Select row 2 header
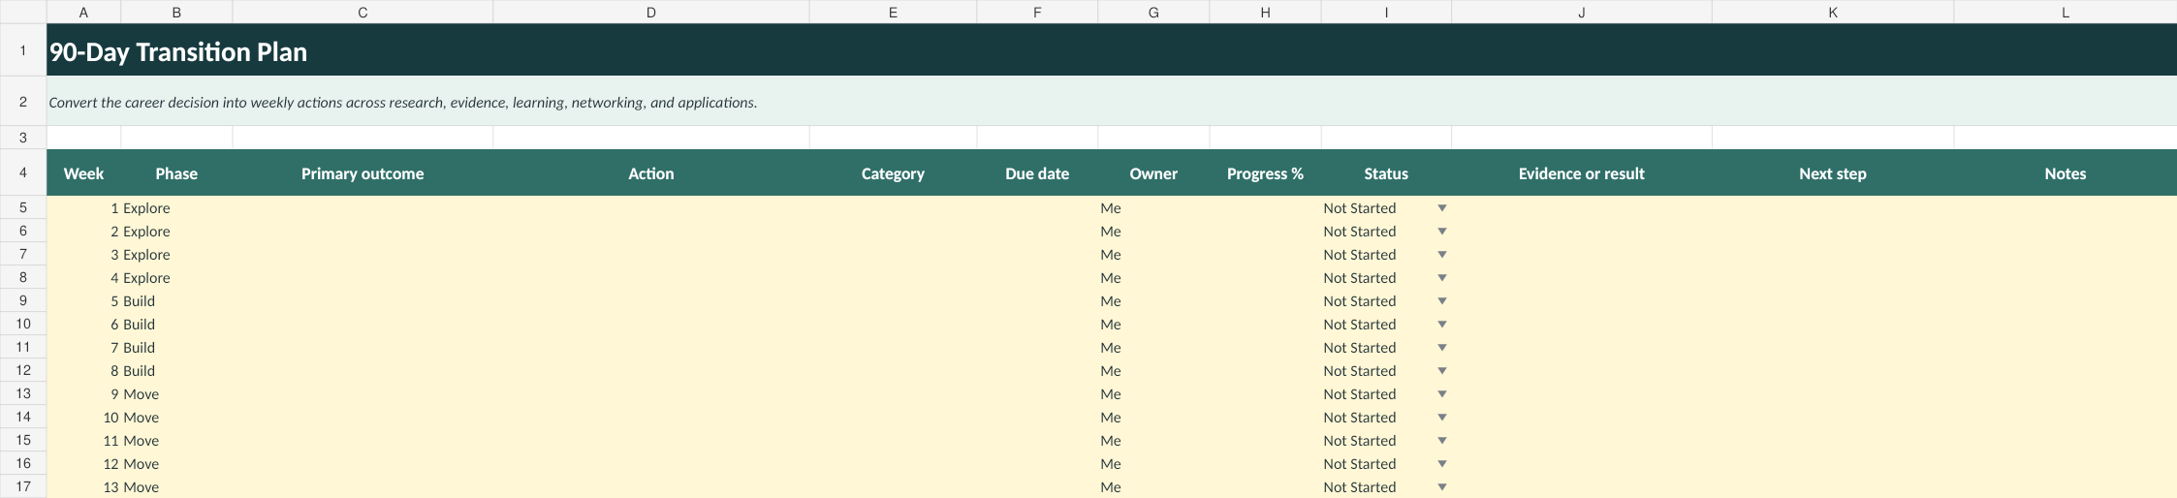The height and width of the screenshot is (498, 2177). (23, 101)
